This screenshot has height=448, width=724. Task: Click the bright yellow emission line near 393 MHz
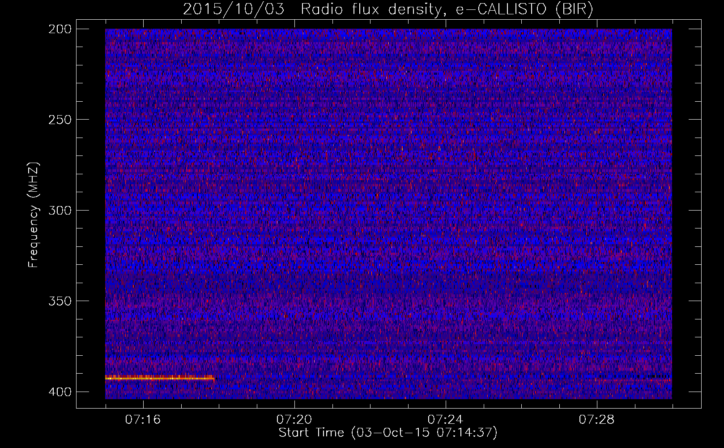point(160,378)
